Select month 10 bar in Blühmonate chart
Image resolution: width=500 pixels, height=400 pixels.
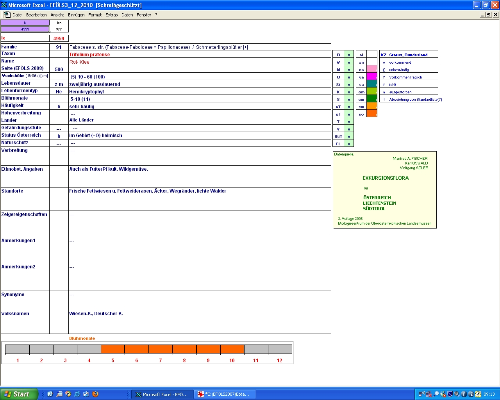point(232,349)
